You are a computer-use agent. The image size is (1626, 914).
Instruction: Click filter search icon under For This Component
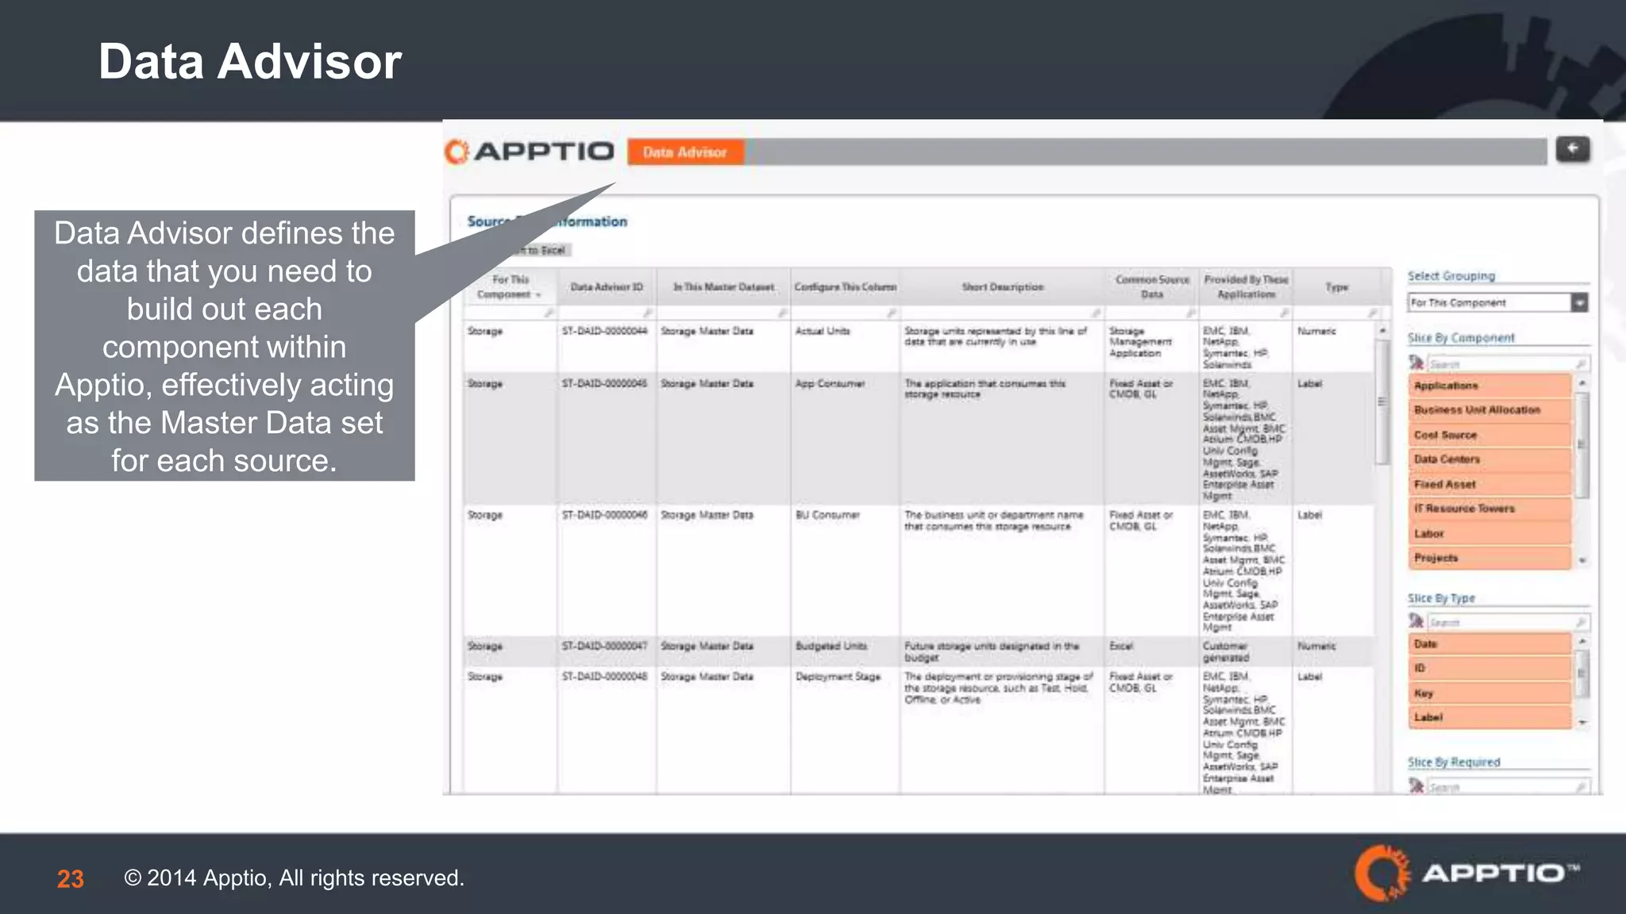[x=549, y=313]
